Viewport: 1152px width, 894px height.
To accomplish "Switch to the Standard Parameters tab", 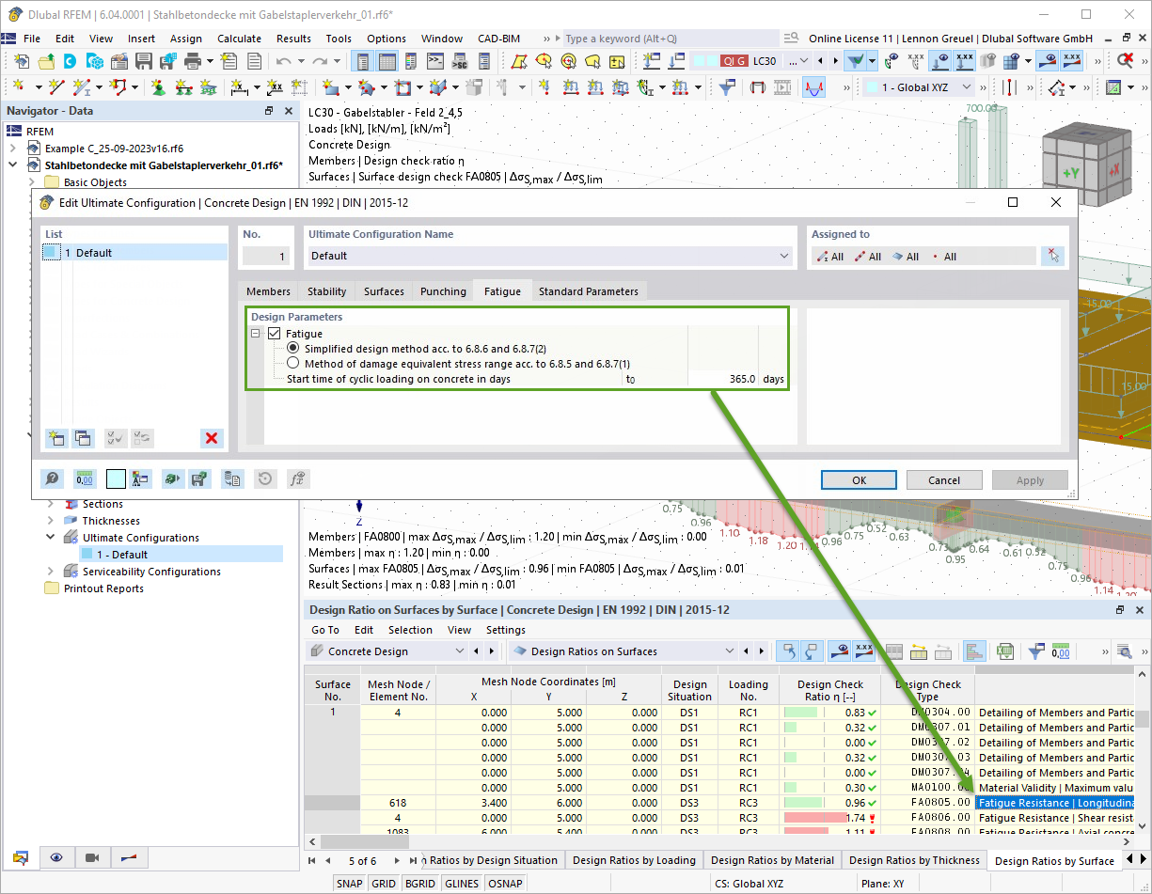I will 588,291.
